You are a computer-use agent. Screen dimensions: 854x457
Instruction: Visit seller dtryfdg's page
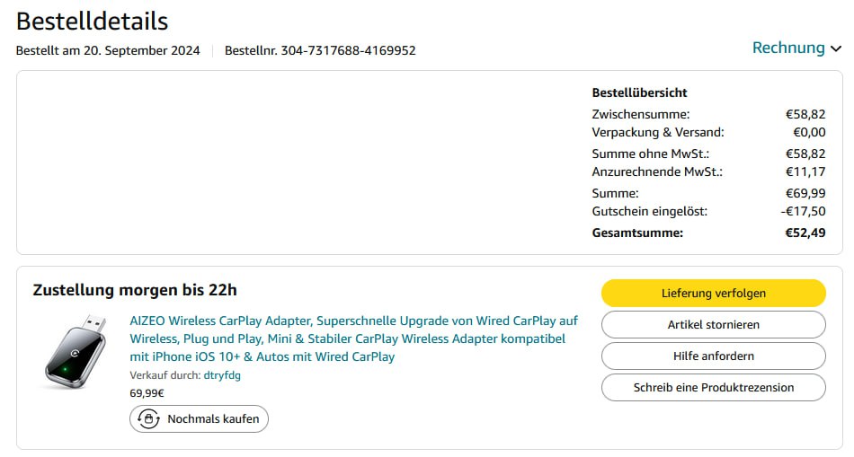pyautogui.click(x=222, y=375)
